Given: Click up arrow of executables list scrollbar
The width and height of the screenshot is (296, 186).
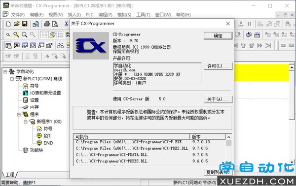Looking at the screenshot, I should click(x=228, y=137).
